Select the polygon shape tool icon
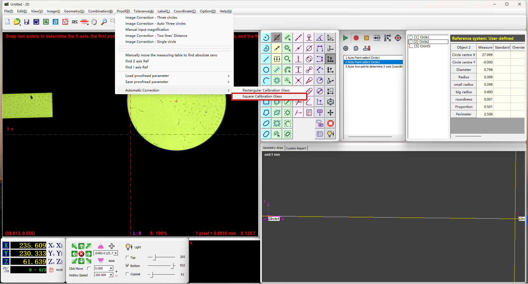528x284 pixels. tap(266, 113)
